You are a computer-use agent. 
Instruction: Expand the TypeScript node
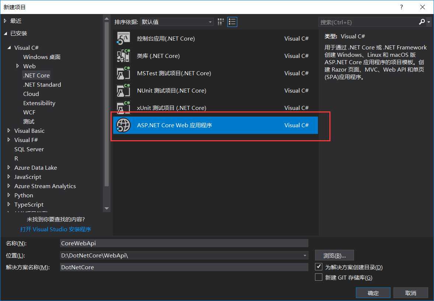pos(9,204)
